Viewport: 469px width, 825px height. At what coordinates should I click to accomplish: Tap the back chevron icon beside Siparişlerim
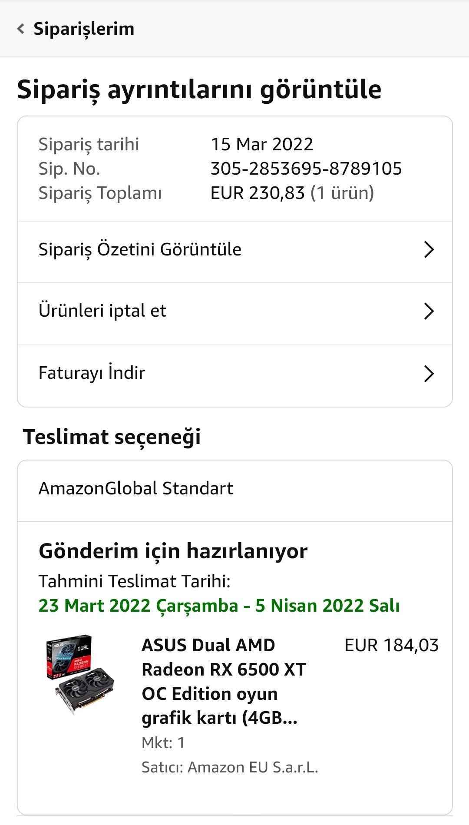pyautogui.click(x=20, y=29)
